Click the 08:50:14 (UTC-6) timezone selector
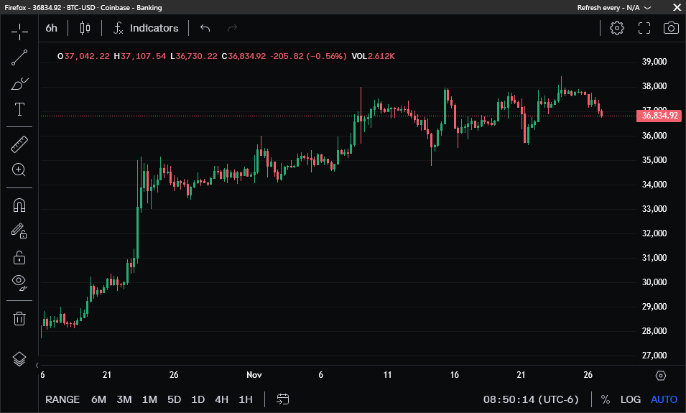The width and height of the screenshot is (686, 413). point(530,399)
